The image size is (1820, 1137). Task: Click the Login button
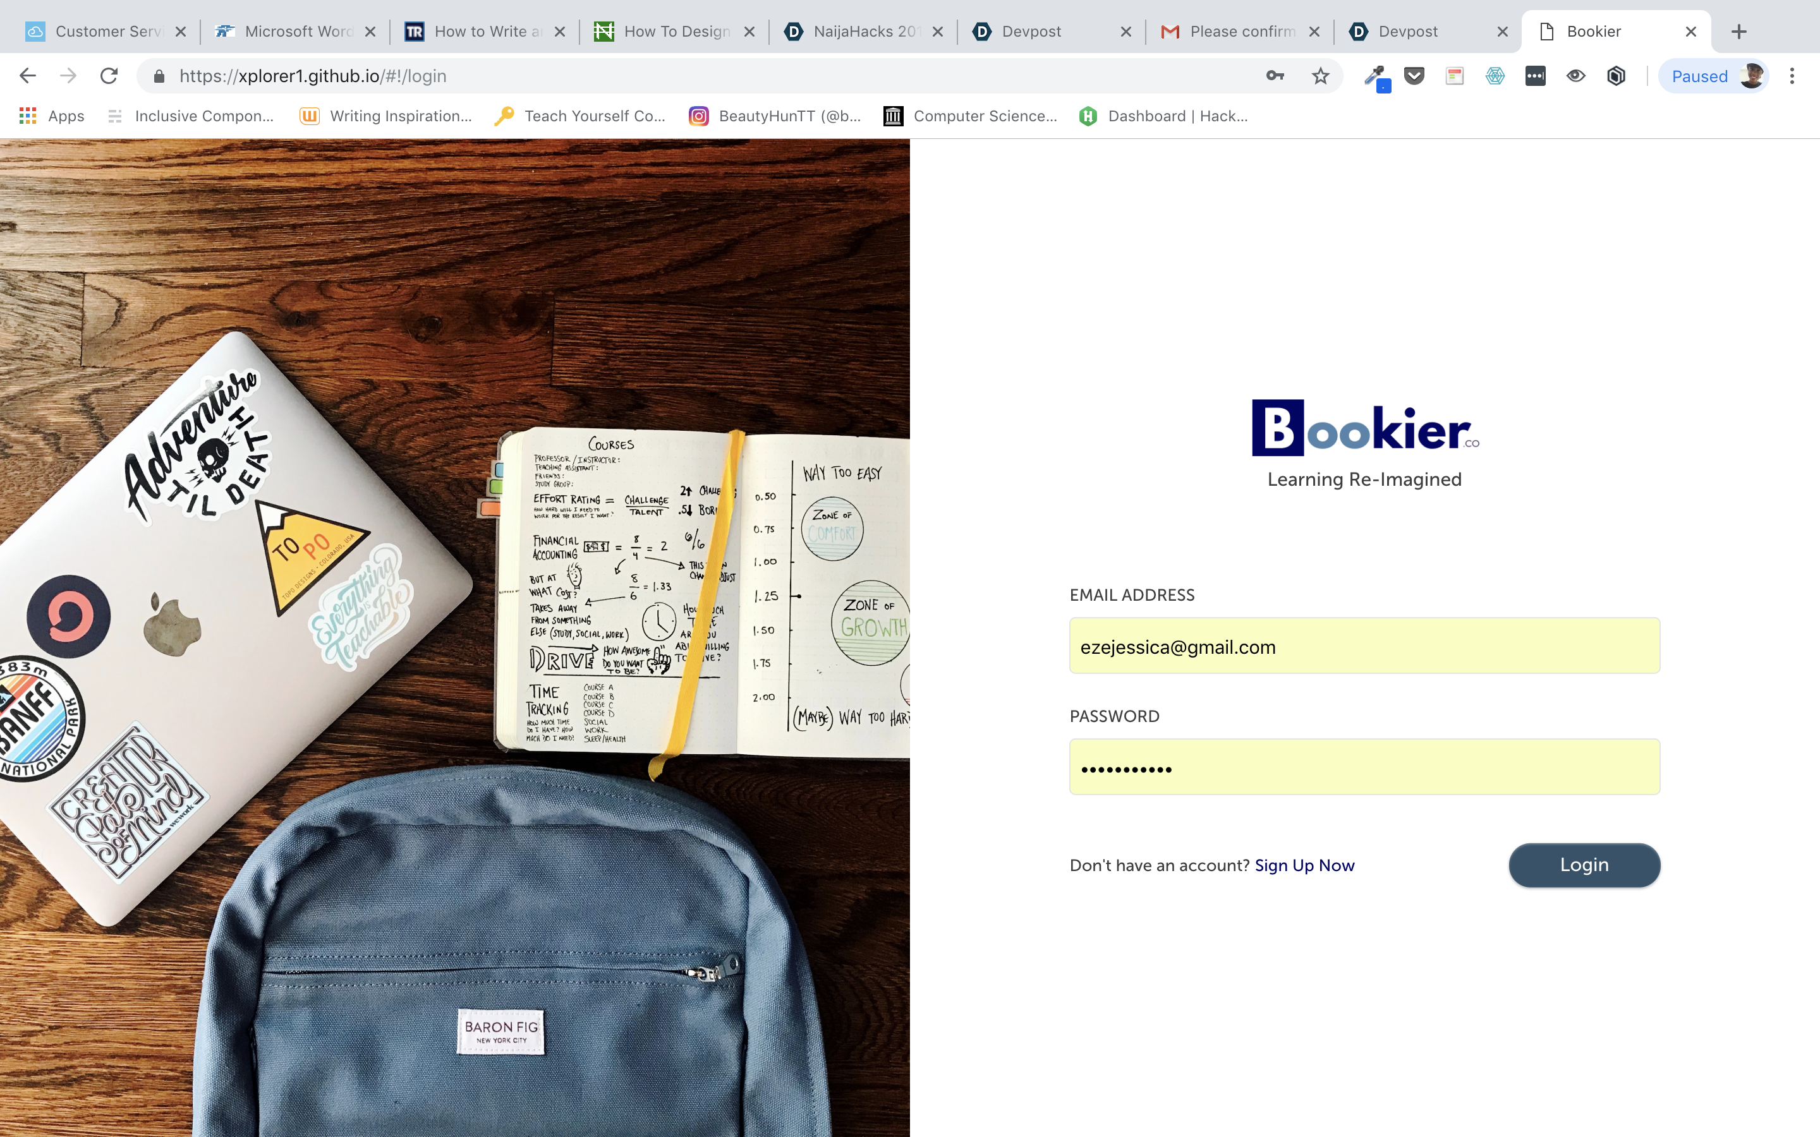click(1585, 865)
